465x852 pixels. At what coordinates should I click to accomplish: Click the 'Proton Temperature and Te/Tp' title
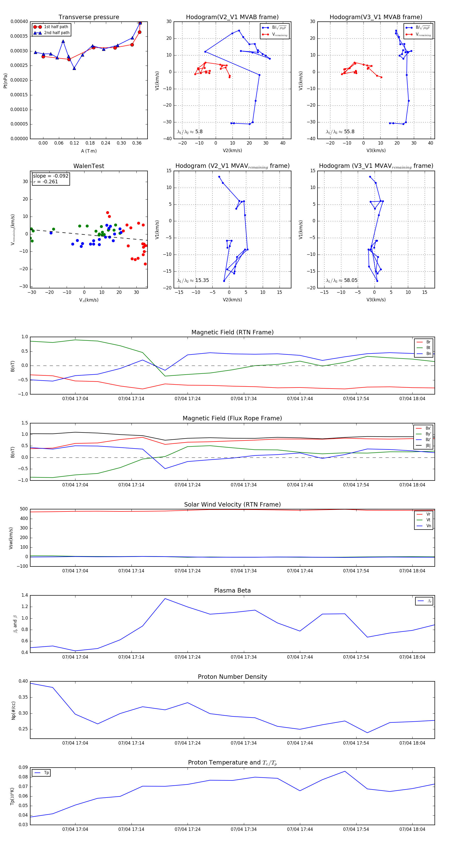pyautogui.click(x=232, y=762)
